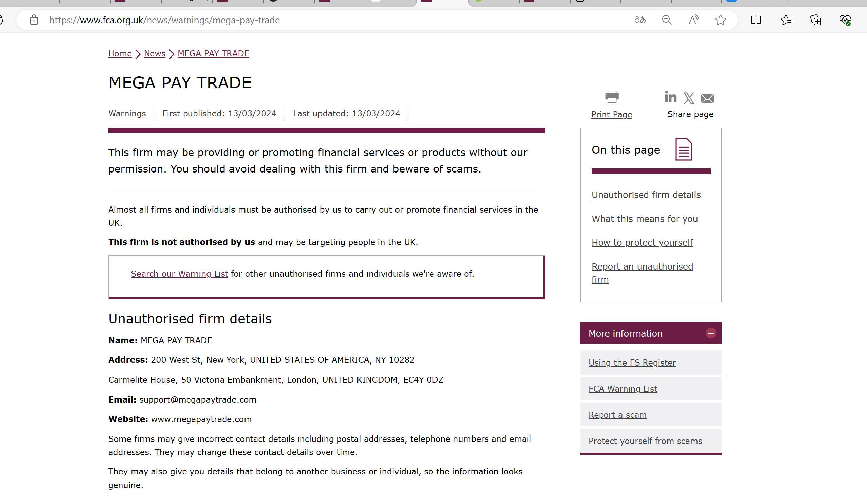Open the News breadcrumb link
Screen dimensions: 867x497
154,53
